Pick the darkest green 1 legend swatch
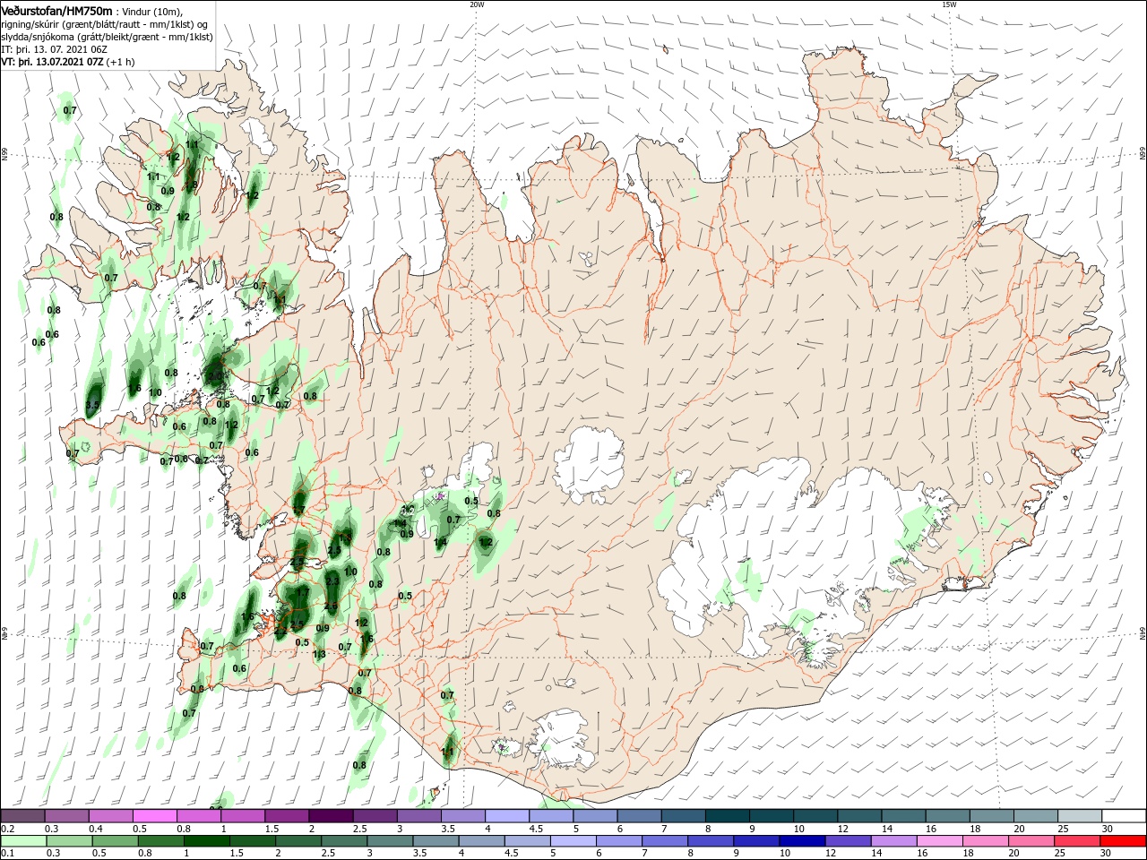This screenshot has width=1147, height=860. tap(206, 842)
